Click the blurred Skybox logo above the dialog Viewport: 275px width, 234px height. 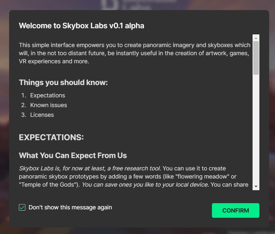pyautogui.click(x=126, y=5)
